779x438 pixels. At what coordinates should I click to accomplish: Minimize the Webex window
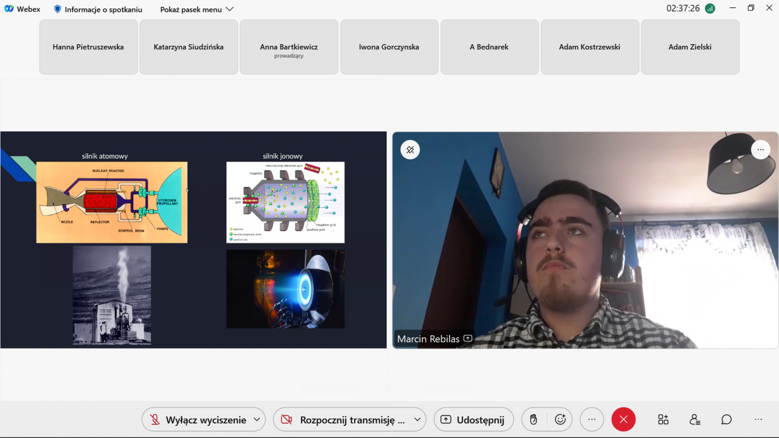(733, 8)
